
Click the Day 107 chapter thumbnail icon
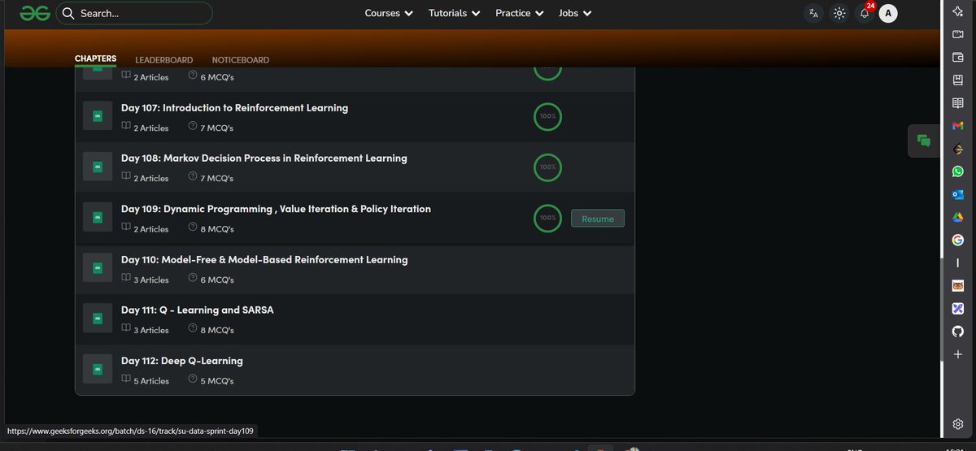[x=98, y=116]
